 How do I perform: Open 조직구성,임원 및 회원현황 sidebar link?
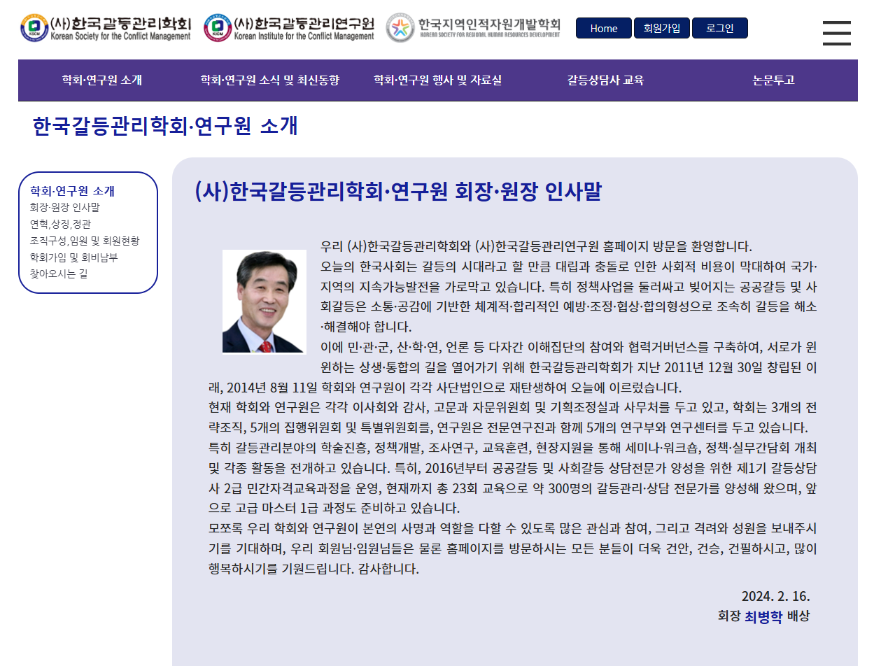(84, 241)
